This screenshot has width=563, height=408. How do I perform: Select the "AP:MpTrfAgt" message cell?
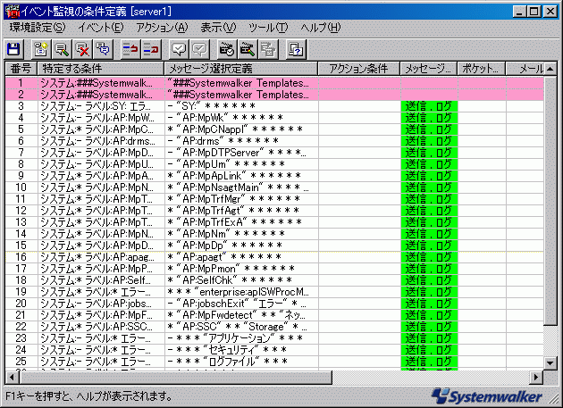pyautogui.click(x=241, y=211)
